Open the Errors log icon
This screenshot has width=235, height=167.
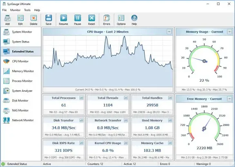(107, 20)
